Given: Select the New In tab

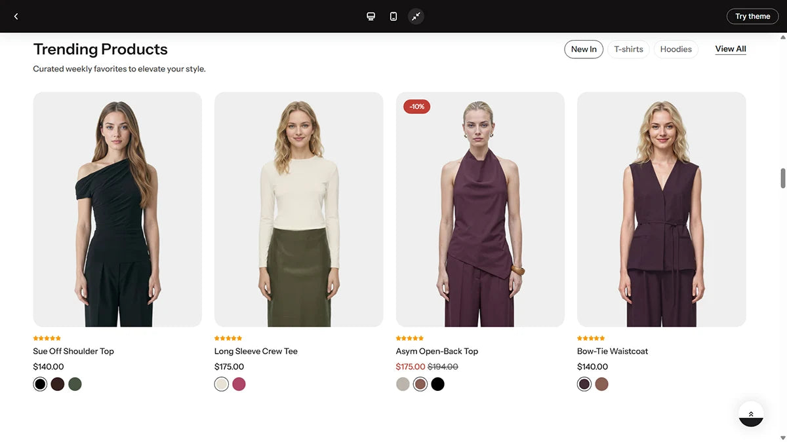Looking at the screenshot, I should coord(584,49).
